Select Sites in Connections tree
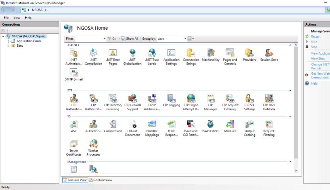The width and height of the screenshot is (330, 190). pos(19,45)
